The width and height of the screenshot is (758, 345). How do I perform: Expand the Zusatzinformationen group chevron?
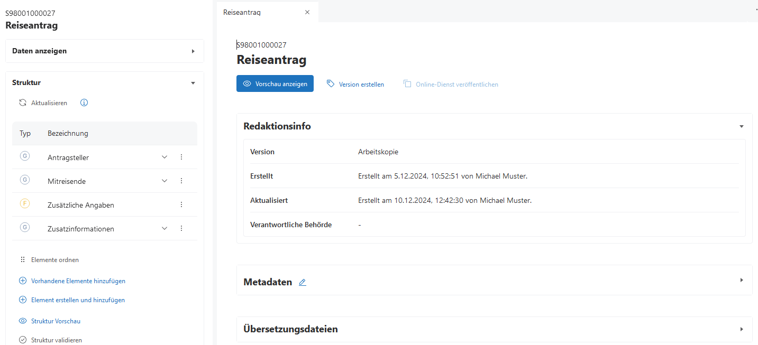[x=165, y=228]
